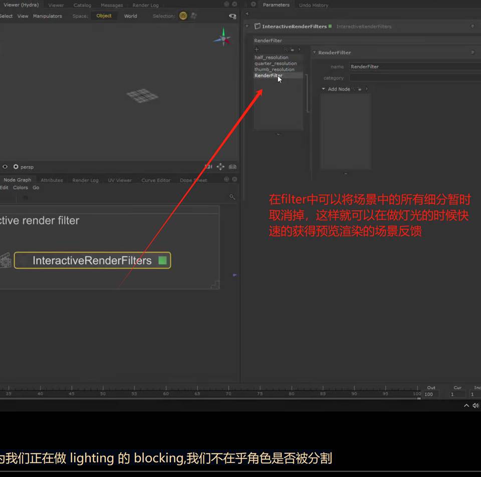Toggle the green view flag on InteractiveRenderFilters node

(x=162, y=260)
